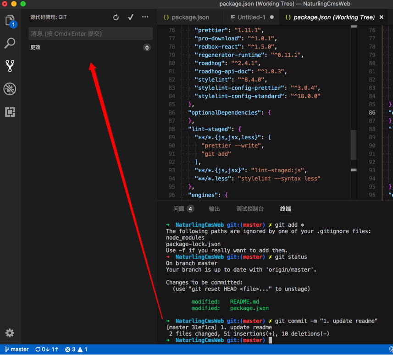Open the source control more actions menu
This screenshot has width=393, height=355.
pyautogui.click(x=145, y=17)
